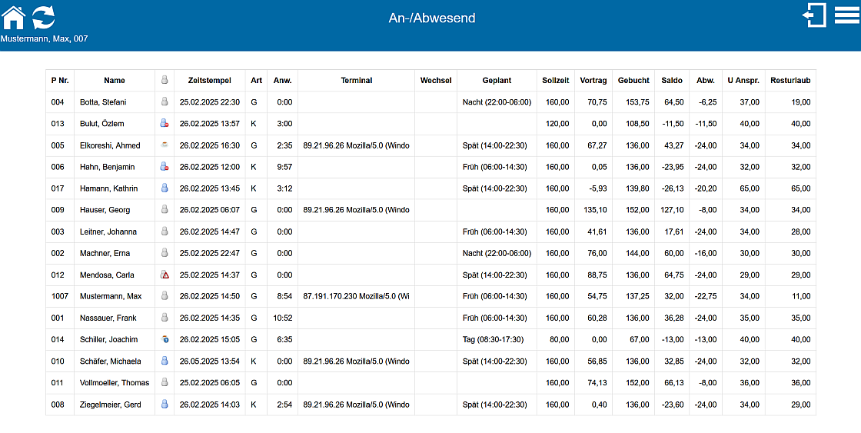Click warning status icon for Mendosa, Carla
861x433 pixels.
[x=164, y=275]
